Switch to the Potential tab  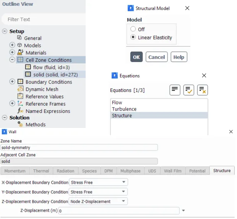click(x=197, y=171)
